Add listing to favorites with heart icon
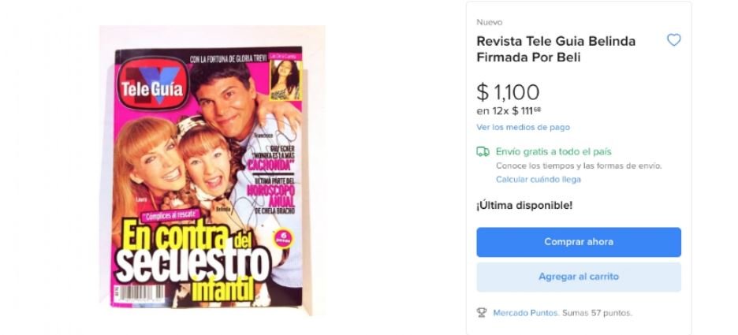Image resolution: width=738 pixels, height=335 pixels. pyautogui.click(x=673, y=40)
